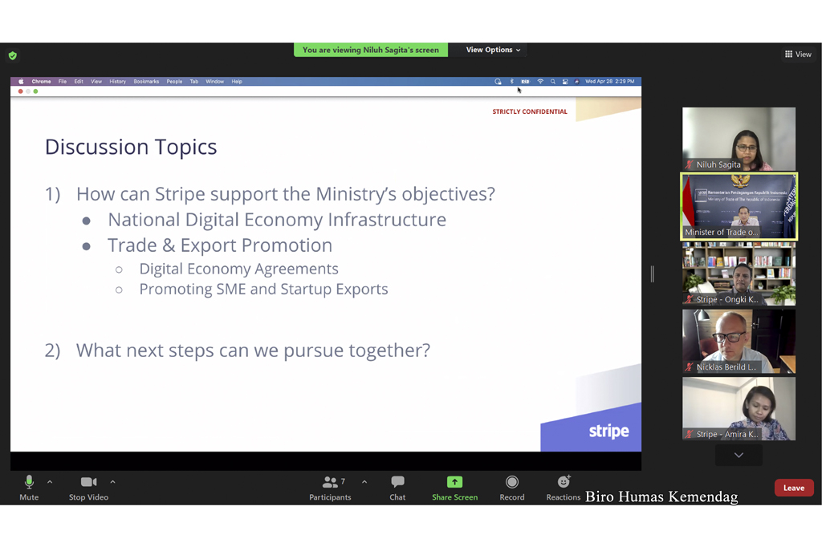Open Bookmarks menu in shared menu bar
822x547 pixels.
tap(146, 82)
